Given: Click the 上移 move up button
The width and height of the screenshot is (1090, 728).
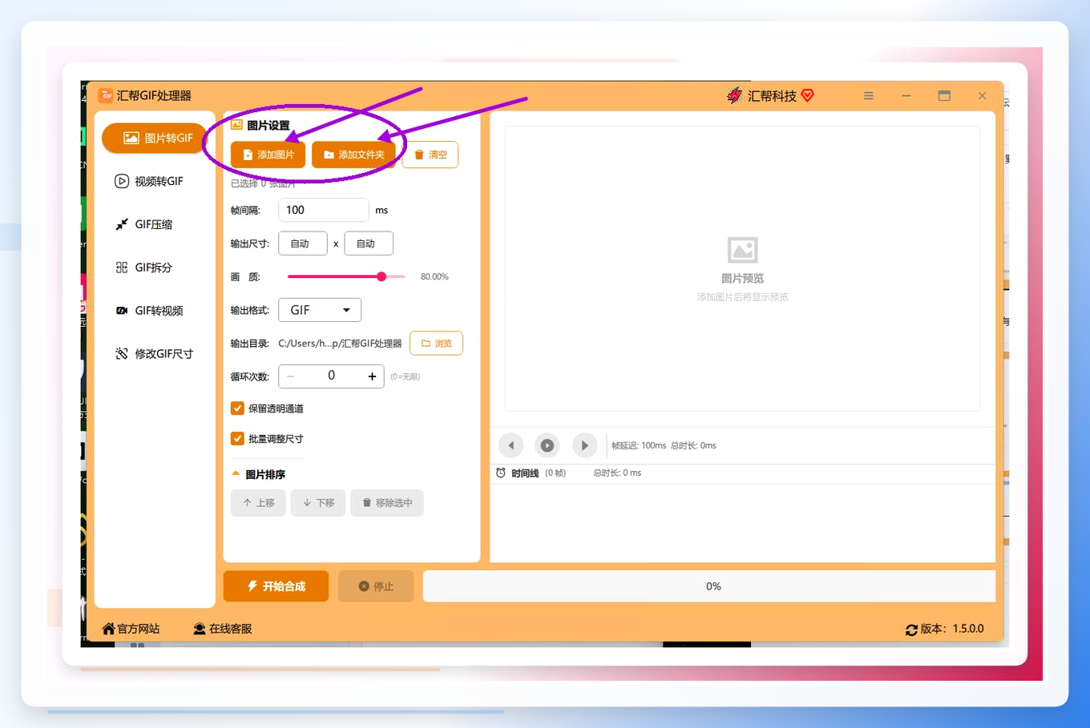Looking at the screenshot, I should (258, 503).
